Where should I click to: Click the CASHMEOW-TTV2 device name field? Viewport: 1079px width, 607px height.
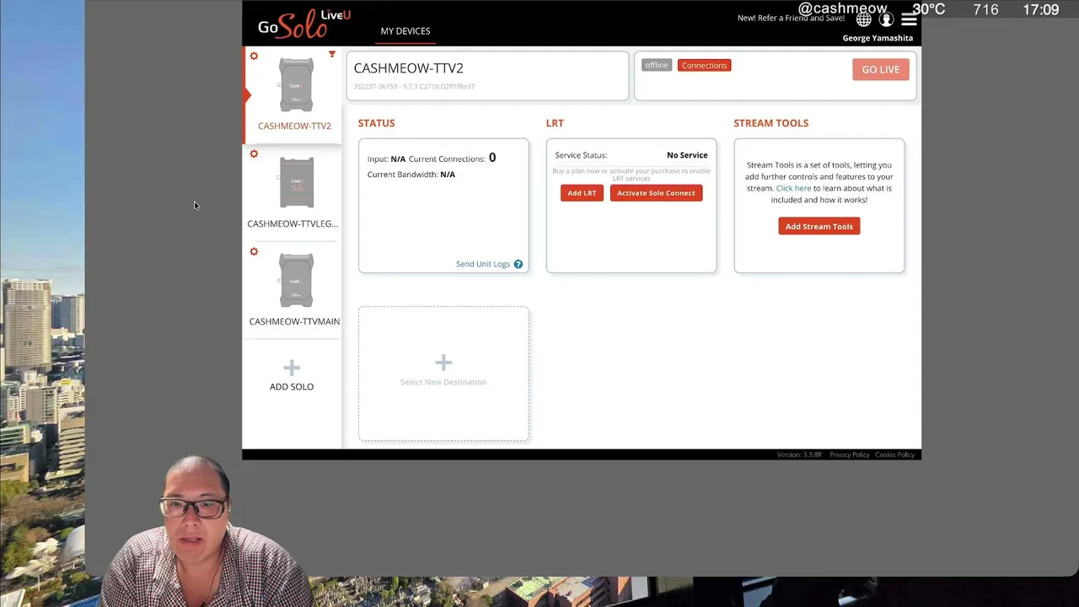coord(487,76)
